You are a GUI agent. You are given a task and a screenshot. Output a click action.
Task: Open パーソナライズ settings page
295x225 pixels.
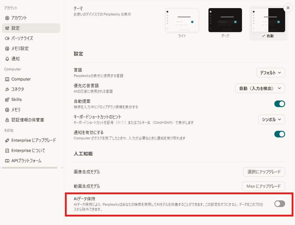[x=31, y=38]
